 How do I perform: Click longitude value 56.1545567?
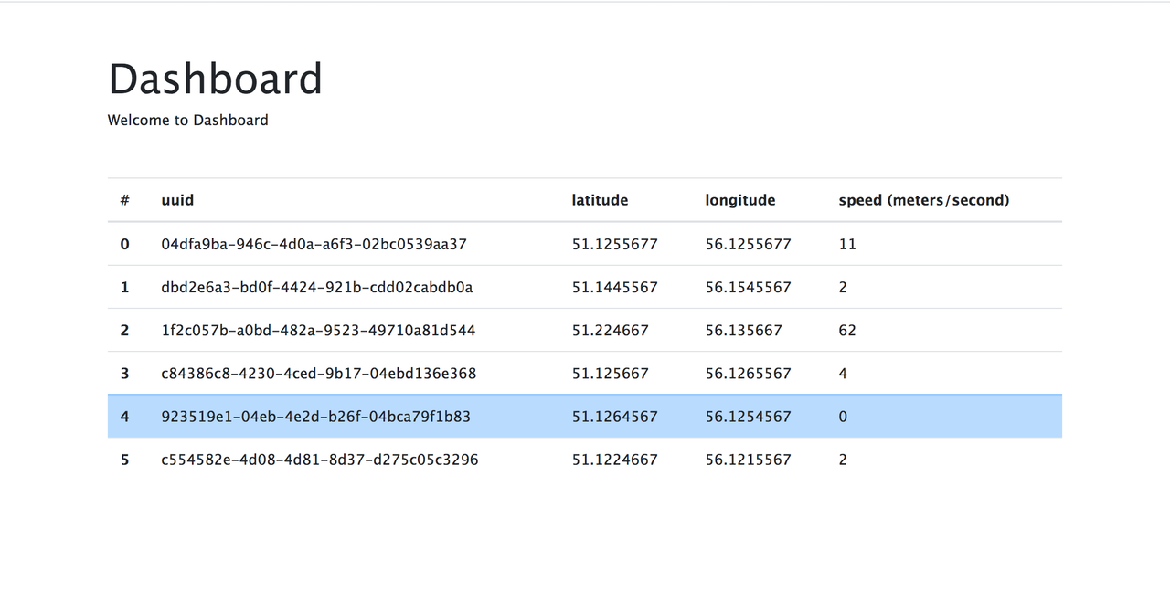click(749, 287)
